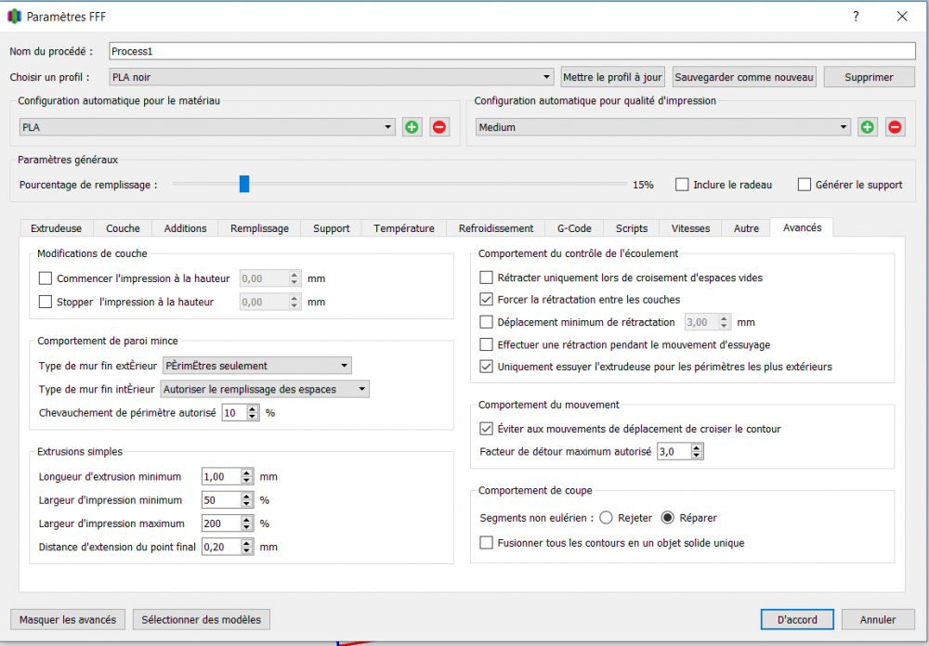Click the help question mark in title bar

(x=856, y=17)
